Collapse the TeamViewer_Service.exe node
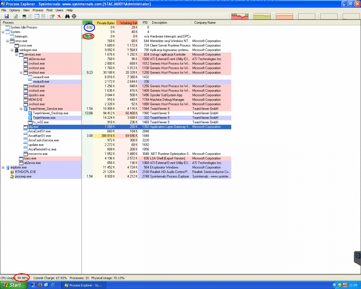361x289 pixels. (x=21, y=109)
